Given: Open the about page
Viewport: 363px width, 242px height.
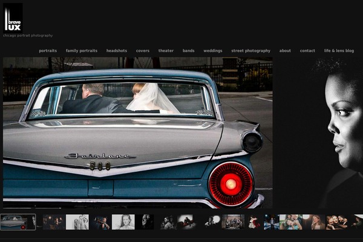Looking at the screenshot, I should pos(285,51).
